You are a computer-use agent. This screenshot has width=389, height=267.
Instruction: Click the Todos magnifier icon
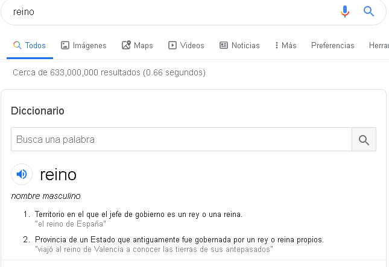point(17,45)
